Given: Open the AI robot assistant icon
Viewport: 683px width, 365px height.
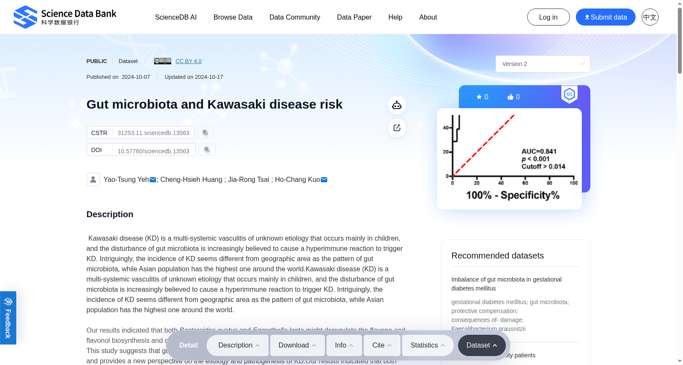Looking at the screenshot, I should pos(397,105).
